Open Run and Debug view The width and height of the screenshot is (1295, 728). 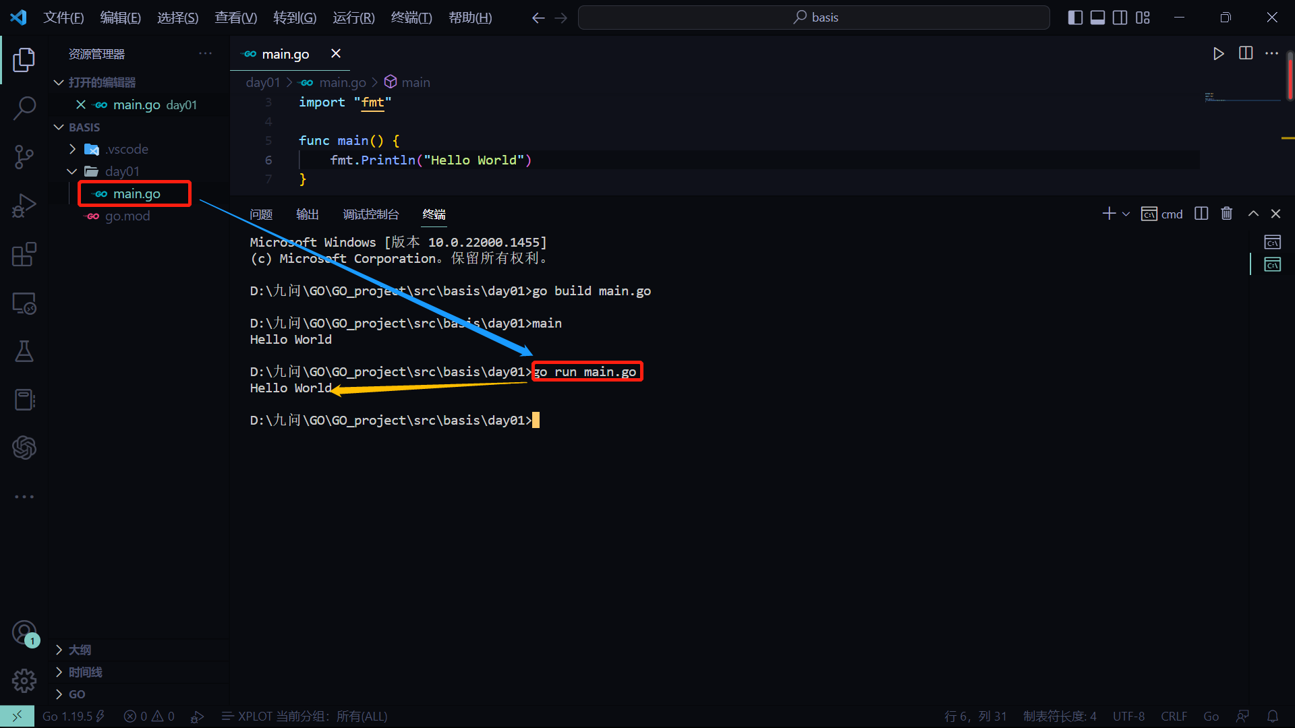(24, 206)
